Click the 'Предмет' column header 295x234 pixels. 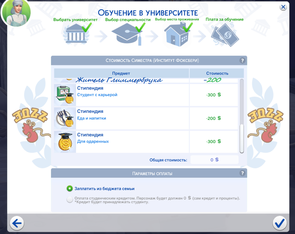tap(121, 73)
